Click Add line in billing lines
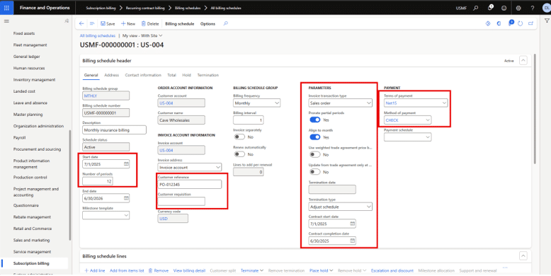The height and width of the screenshot is (276, 551). point(95,271)
